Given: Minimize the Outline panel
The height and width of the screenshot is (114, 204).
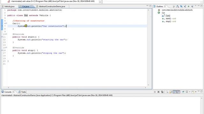Looking at the screenshot, I should coord(199,6).
